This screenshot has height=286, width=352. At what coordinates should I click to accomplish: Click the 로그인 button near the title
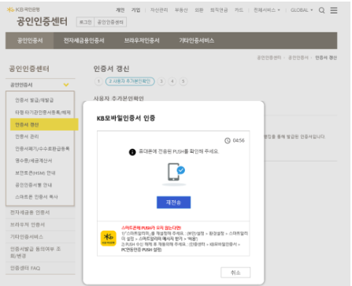pos(85,22)
